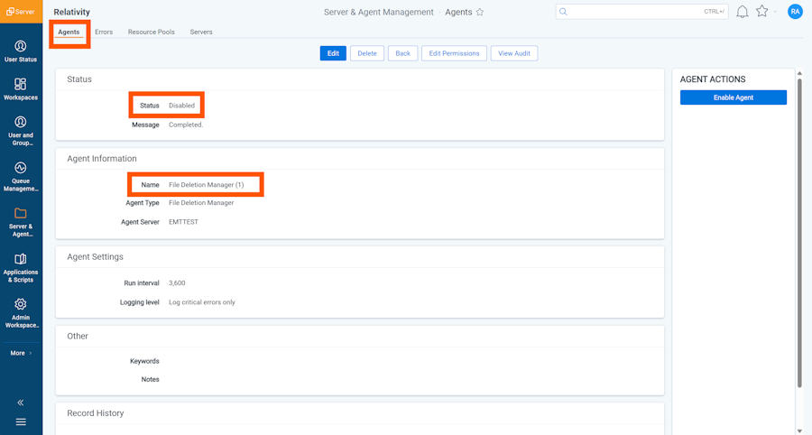The width and height of the screenshot is (812, 435).
Task: Open the hamburger menu at bottom left
Action: (x=20, y=421)
